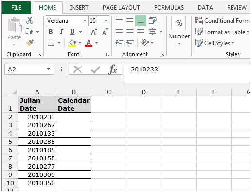Click the Orientation text angle icon
The image size is (251, 192).
pyautogui.click(x=145, y=43)
